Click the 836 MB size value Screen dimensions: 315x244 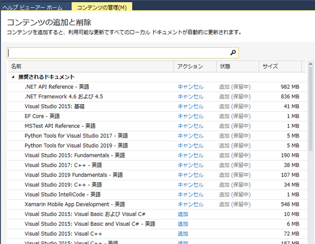290,97
